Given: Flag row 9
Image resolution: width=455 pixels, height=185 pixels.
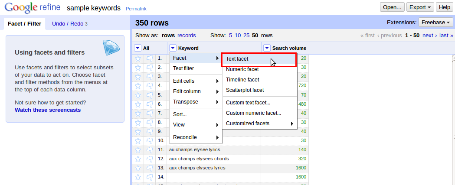Looking at the screenshot, I should (150, 132).
